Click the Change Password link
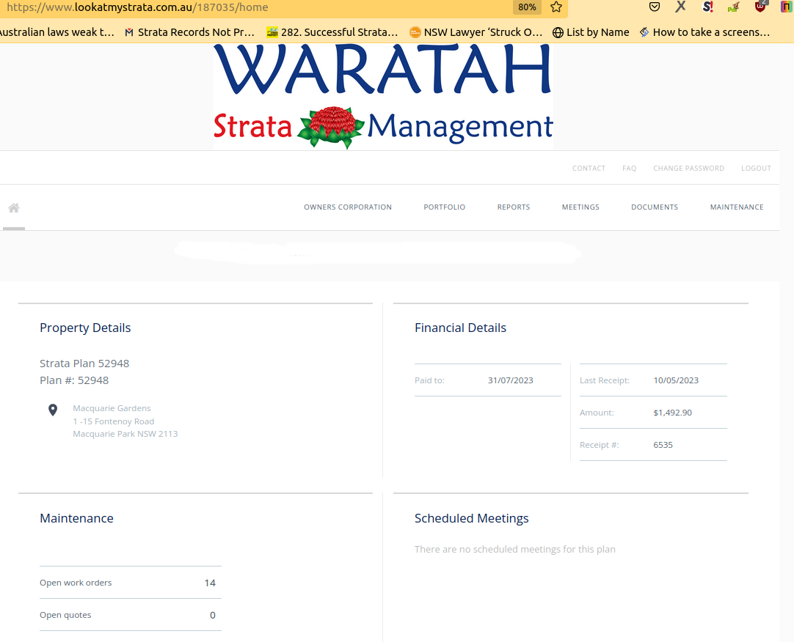 pyautogui.click(x=688, y=168)
